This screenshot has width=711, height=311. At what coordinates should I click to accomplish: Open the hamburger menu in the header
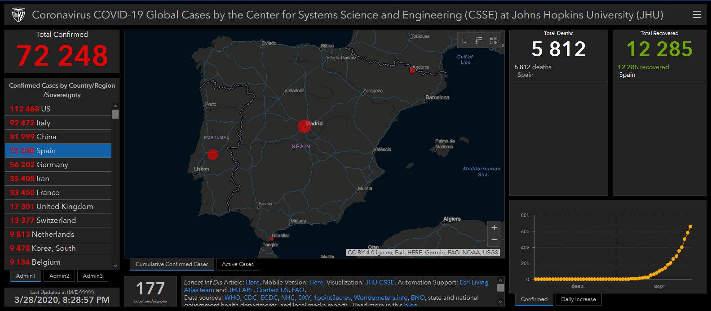[697, 15]
